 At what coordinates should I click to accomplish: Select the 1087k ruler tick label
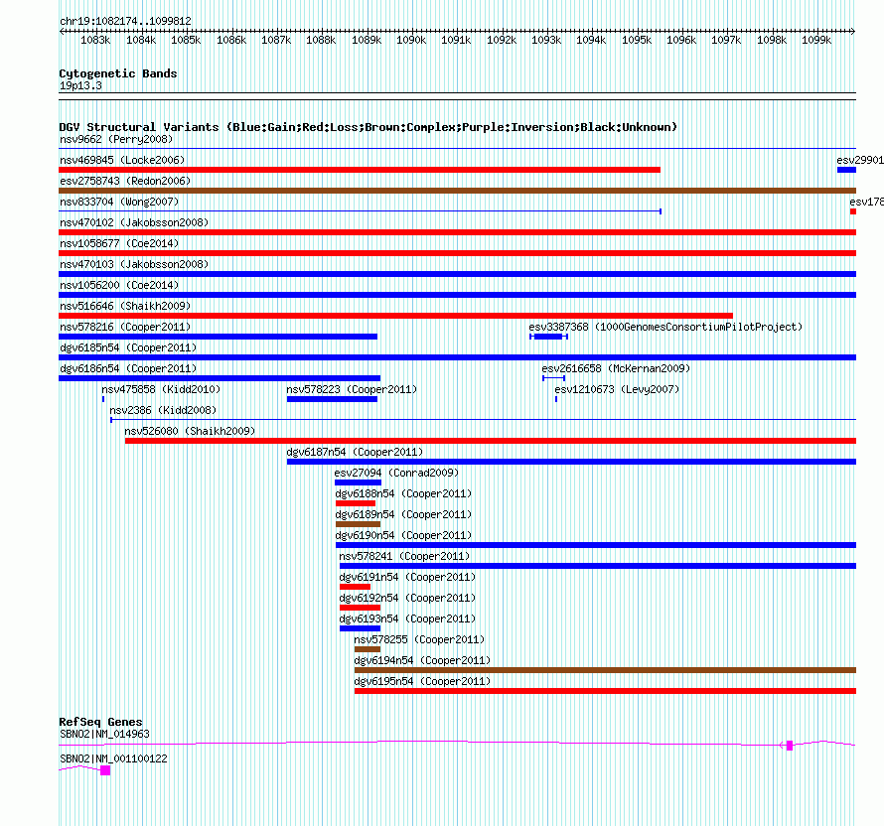click(x=276, y=40)
